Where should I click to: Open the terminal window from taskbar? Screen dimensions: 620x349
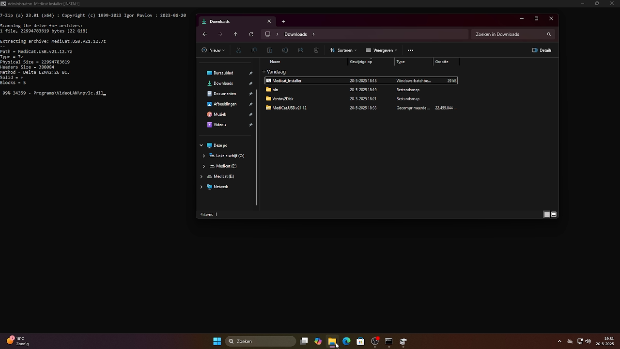(388, 341)
